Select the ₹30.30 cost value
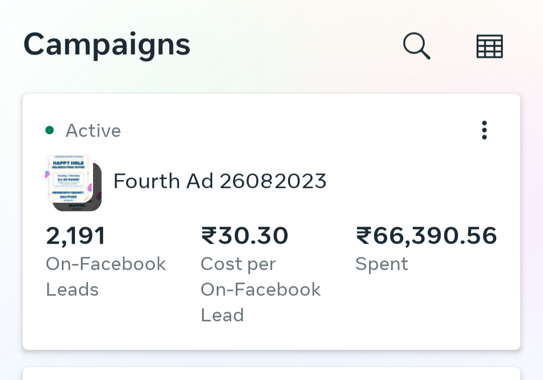Viewport: 543px width, 380px height. coord(244,236)
